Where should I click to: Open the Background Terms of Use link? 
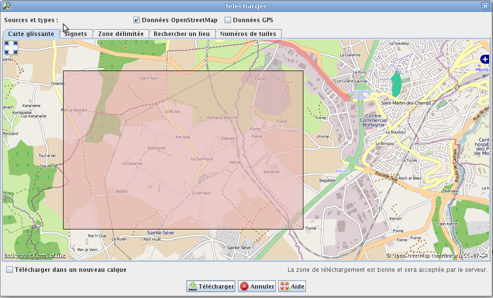coord(34,256)
